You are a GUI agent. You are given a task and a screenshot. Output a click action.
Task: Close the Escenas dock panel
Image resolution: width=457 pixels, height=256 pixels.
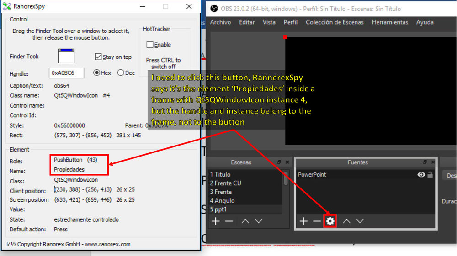coord(287,162)
